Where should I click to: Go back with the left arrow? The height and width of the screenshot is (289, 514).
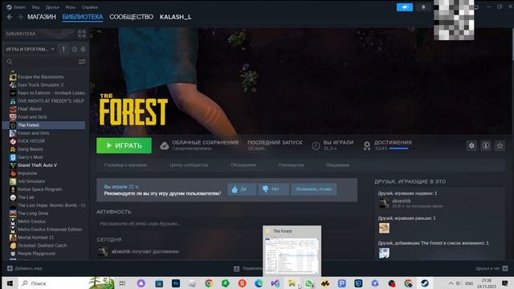click(x=10, y=17)
